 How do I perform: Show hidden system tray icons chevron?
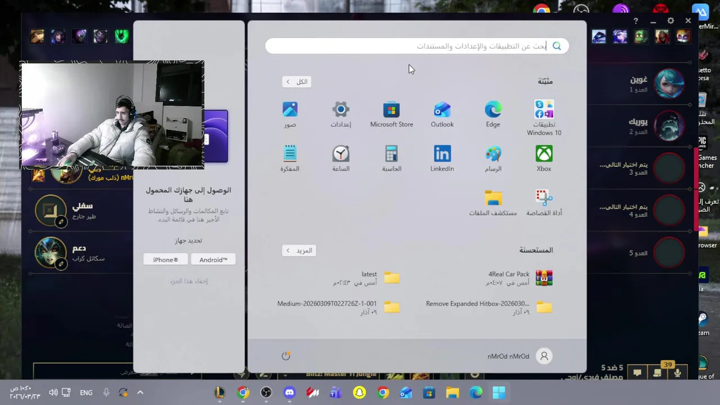(140, 393)
